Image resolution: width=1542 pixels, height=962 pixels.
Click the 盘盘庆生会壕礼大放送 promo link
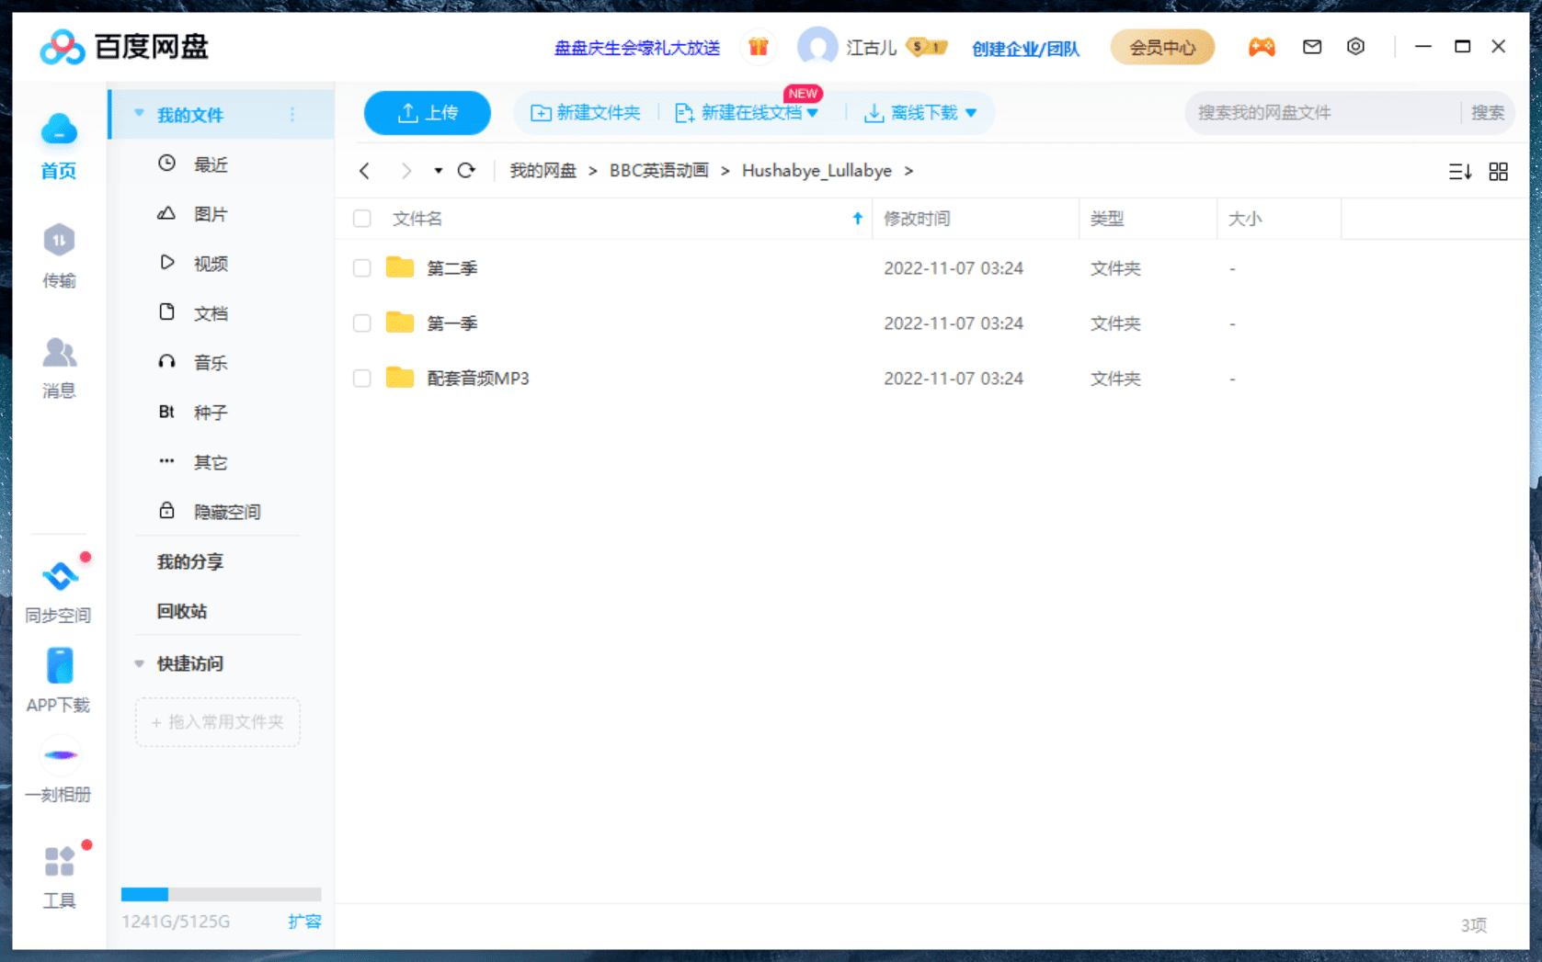point(637,48)
